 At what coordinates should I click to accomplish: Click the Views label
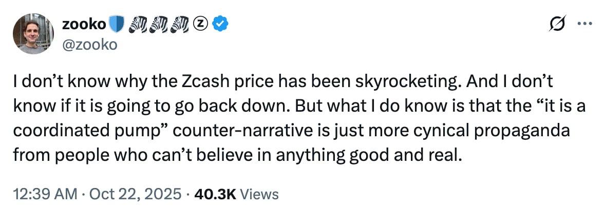(x=259, y=194)
